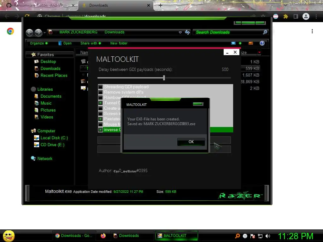323x242 pixels.
Task: Open Chrome profile avatar
Action: coord(306,16)
